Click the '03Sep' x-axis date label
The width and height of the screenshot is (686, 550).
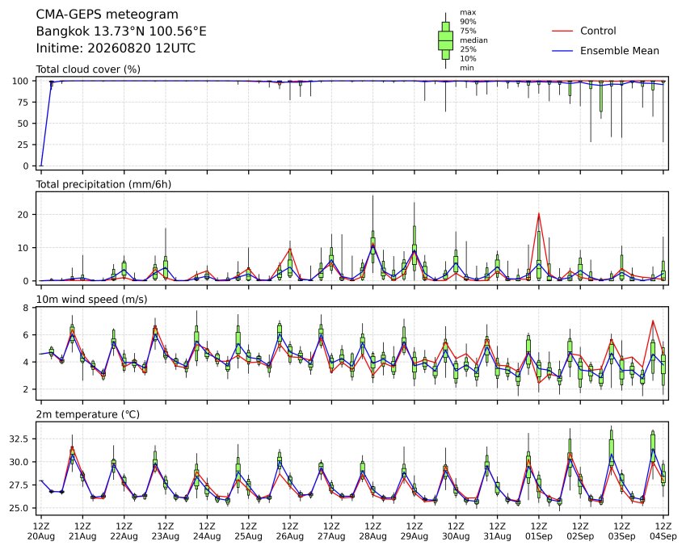coord(621,536)
